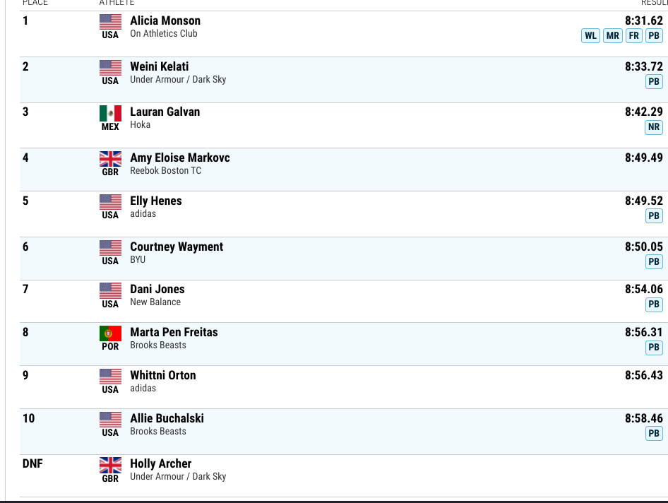
Task: Click the FR badge in first place row
Action: click(634, 36)
